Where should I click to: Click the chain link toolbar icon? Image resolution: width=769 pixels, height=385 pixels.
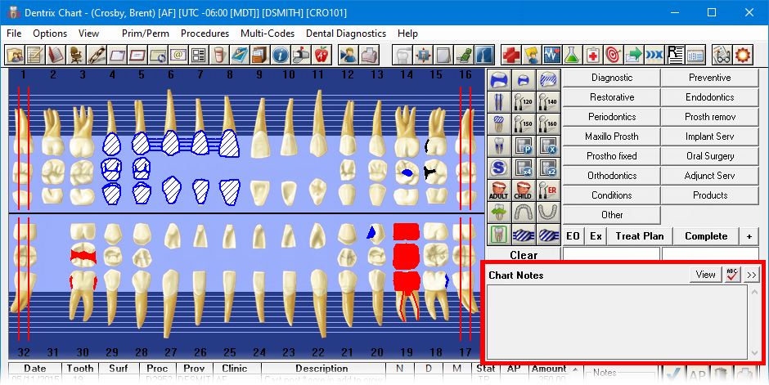(x=97, y=55)
